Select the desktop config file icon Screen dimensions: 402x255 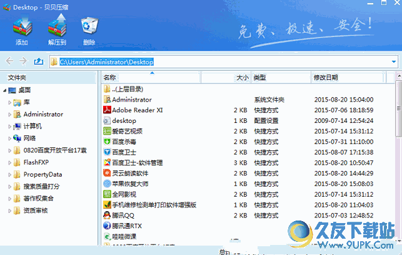107,120
